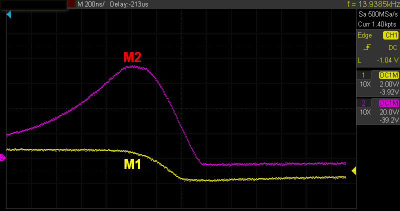Viewport: 400px width, 211px height.
Task: Click the yellow M1 waveform label
Action: [132, 164]
